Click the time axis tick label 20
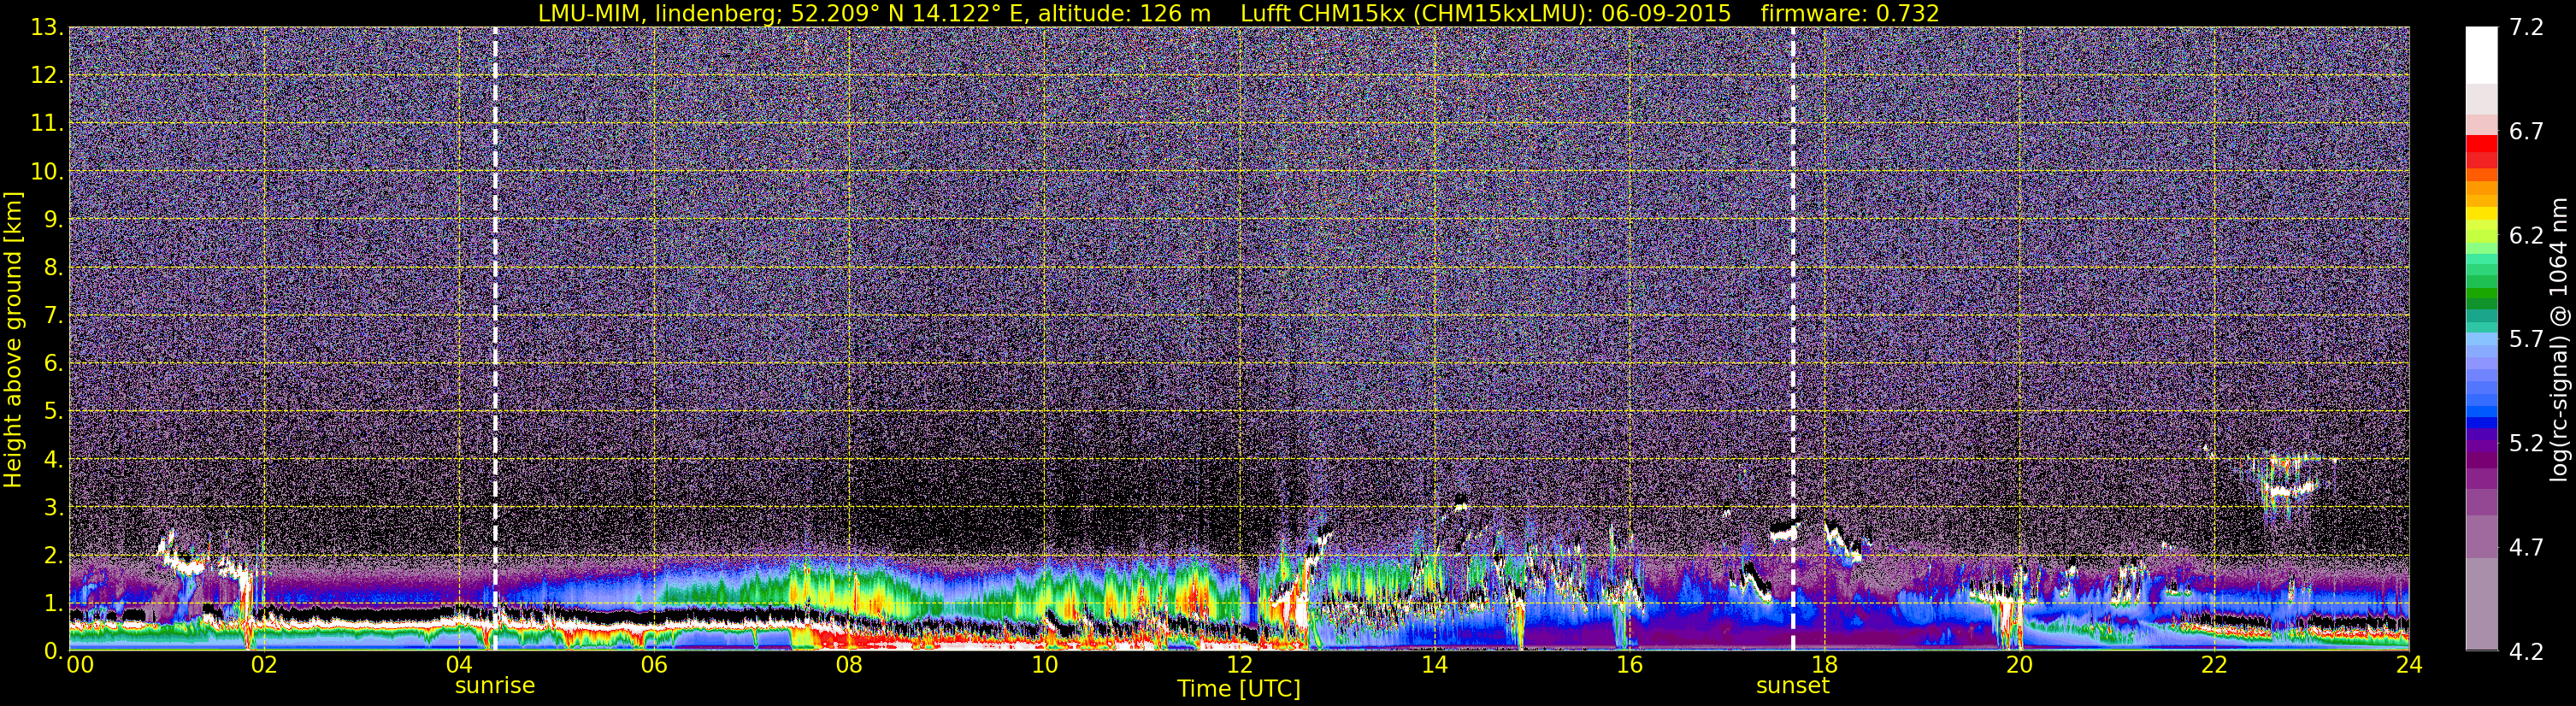Image resolution: width=2576 pixels, height=706 pixels. point(2019,665)
